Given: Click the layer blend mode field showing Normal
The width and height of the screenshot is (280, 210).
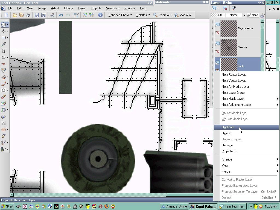Looking at the screenshot, I should coord(234,15).
